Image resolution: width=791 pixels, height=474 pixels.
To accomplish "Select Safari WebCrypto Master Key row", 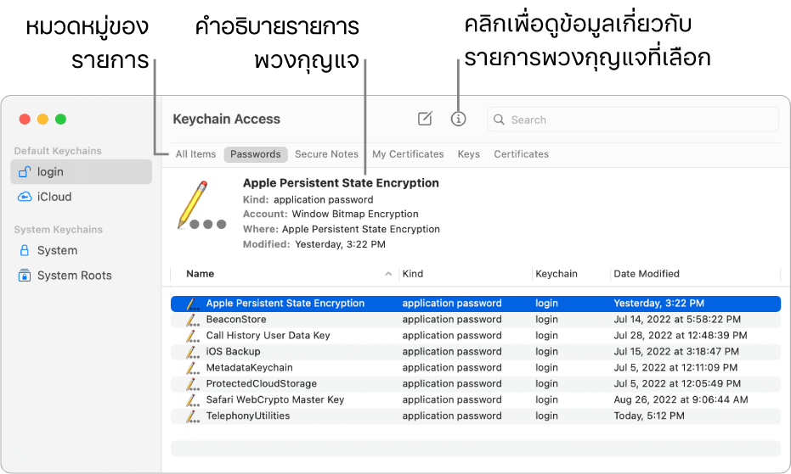I will (275, 400).
